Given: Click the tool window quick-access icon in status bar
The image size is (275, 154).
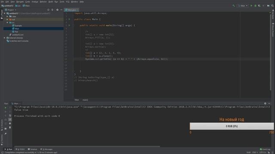Looking at the screenshot, I should 2,152.
